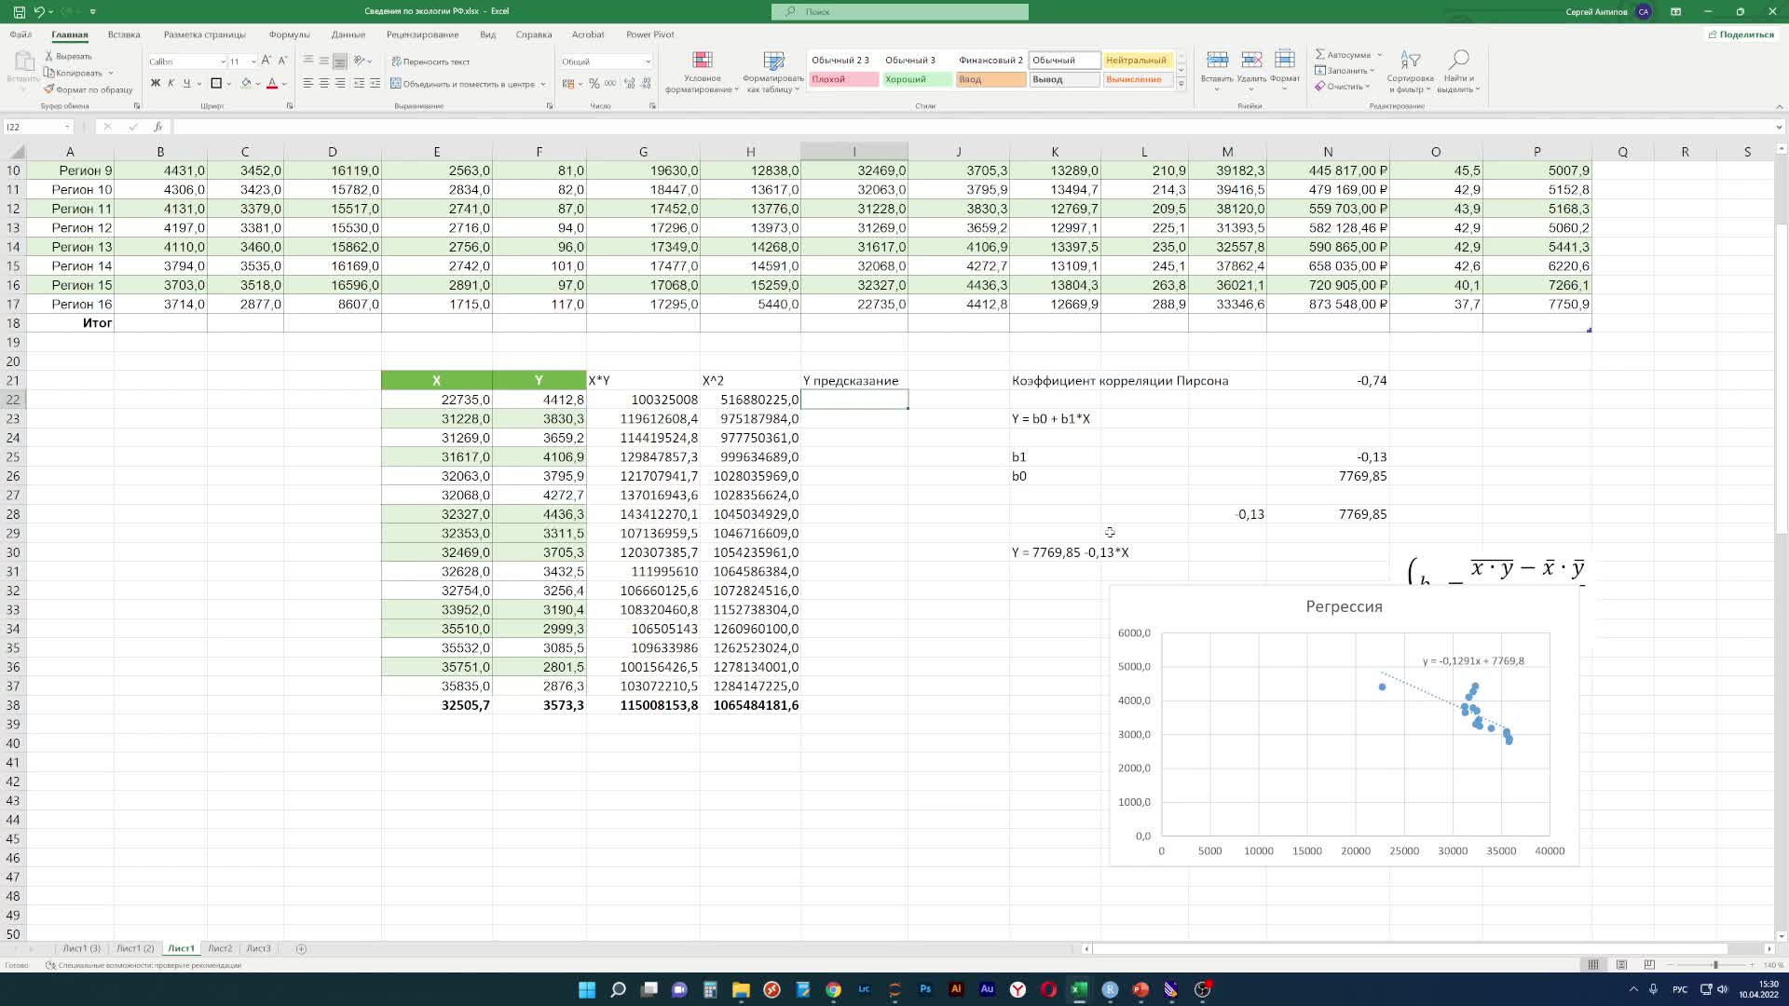The height and width of the screenshot is (1006, 1789).
Task: Expand the cell styles gallery
Action: (1181, 84)
